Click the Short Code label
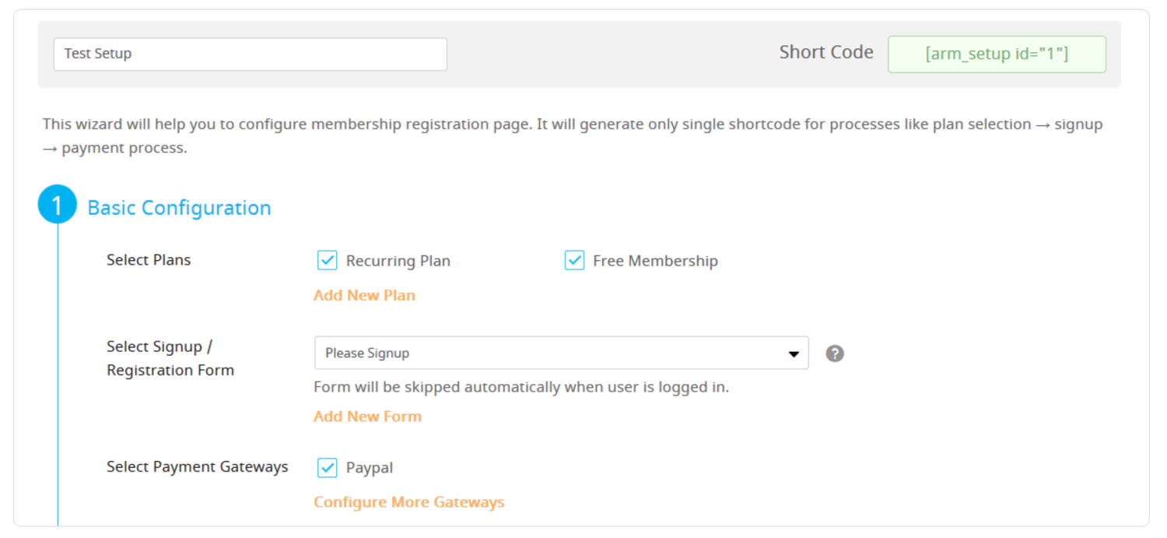Screen dimensions: 1167x538 pos(826,52)
